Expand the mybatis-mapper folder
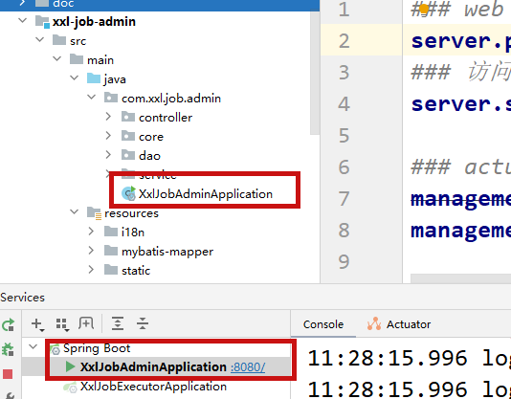This screenshot has height=399, width=511. 91,251
